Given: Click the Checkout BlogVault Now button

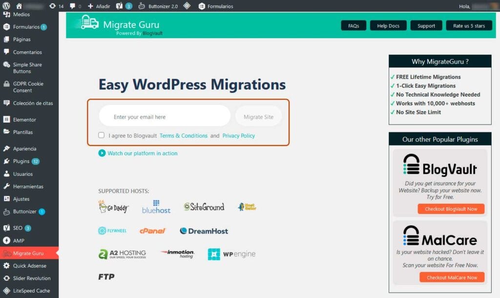Looking at the screenshot, I should point(451,209).
